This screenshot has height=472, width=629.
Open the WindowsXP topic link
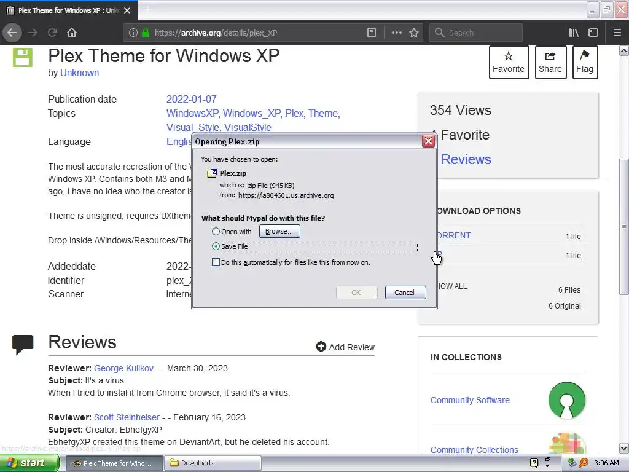pos(192,114)
